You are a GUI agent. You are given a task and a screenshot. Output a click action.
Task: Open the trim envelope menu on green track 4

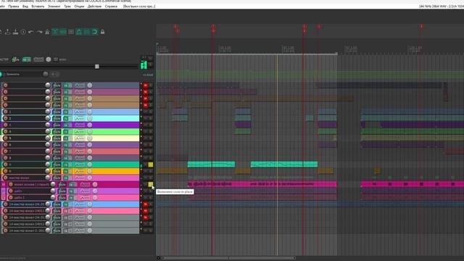[79, 132]
